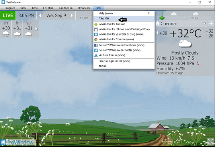Click the Chrome icon in menu
The width and height of the screenshot is (215, 147).
[x=96, y=39]
